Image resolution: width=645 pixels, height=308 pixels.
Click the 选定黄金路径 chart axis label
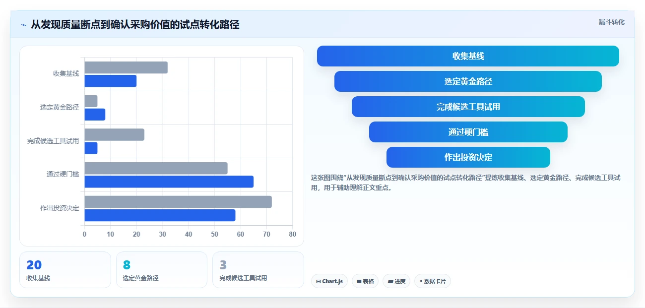pos(60,107)
